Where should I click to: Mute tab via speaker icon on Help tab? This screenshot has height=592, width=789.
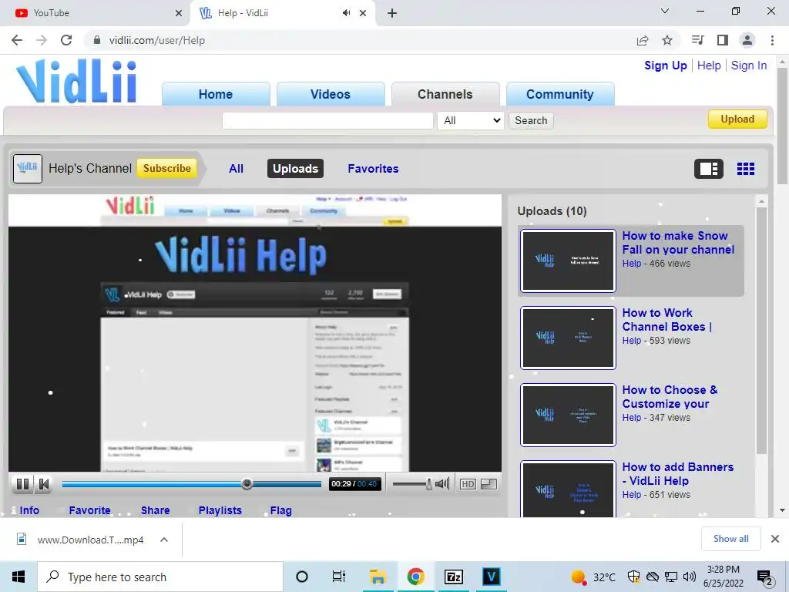[346, 13]
